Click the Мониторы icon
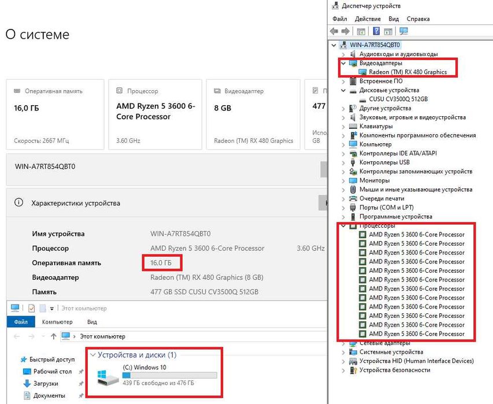Screen dimensions: 493x404 click(353, 180)
